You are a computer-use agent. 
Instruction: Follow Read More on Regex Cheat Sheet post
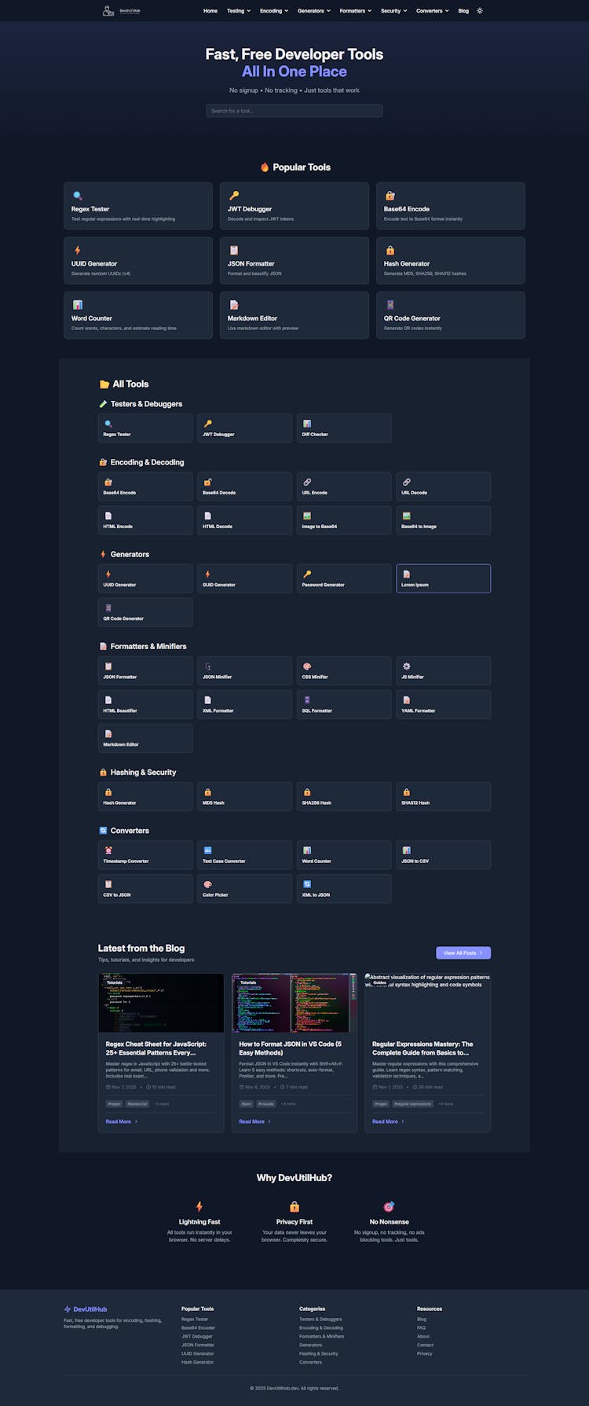click(x=122, y=1121)
